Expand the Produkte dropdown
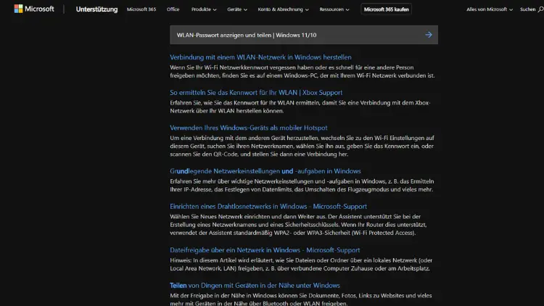The width and height of the screenshot is (544, 306). coord(204,9)
